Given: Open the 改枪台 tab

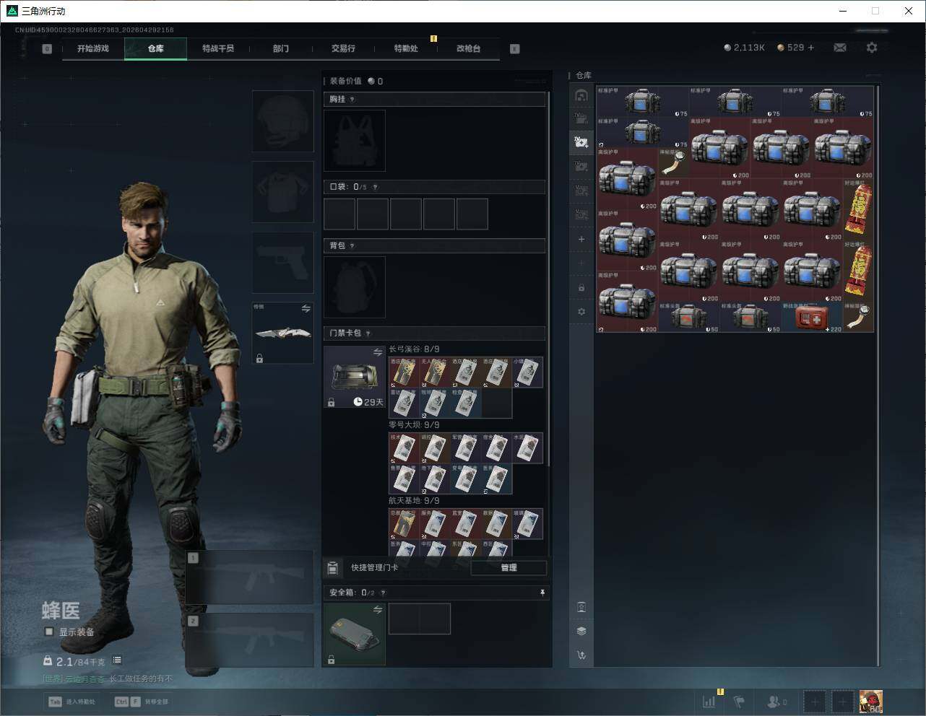Looking at the screenshot, I should (469, 48).
